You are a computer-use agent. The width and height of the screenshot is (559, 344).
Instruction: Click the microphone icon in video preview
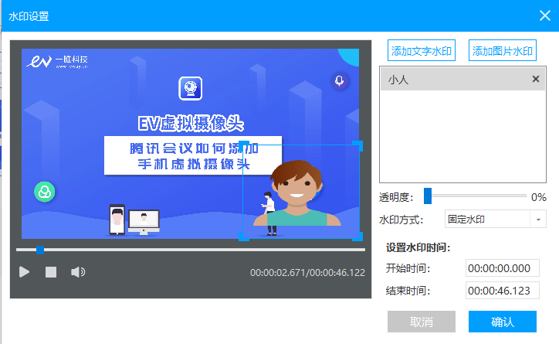340,81
